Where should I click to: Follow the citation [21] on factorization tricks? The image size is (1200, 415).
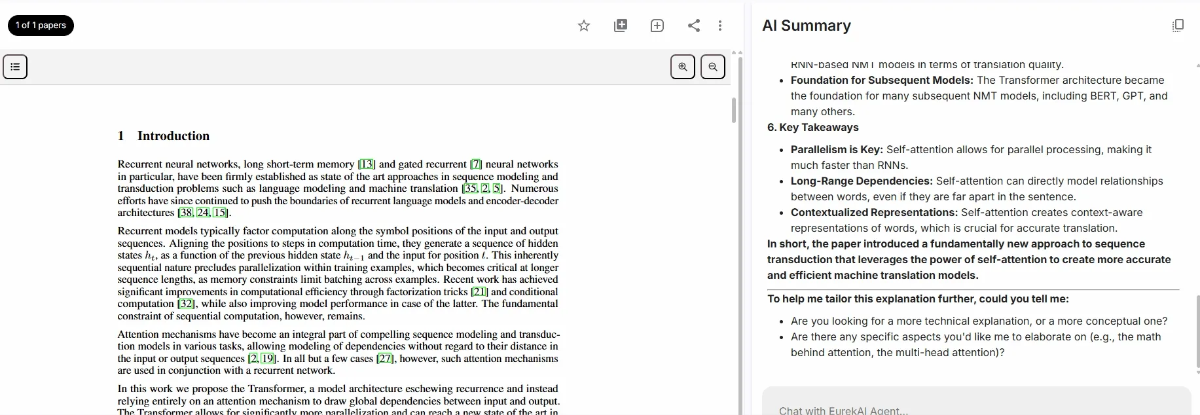pyautogui.click(x=479, y=292)
